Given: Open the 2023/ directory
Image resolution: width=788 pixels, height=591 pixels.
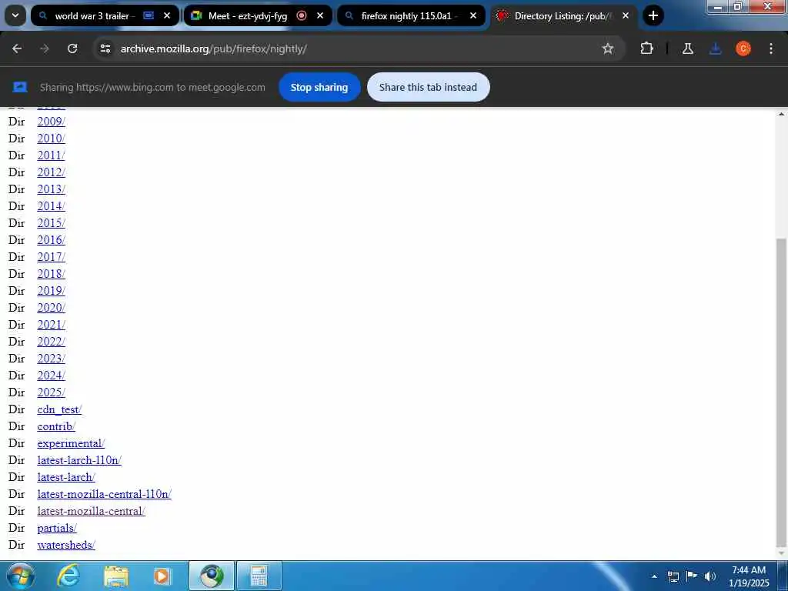Looking at the screenshot, I should [x=52, y=359].
